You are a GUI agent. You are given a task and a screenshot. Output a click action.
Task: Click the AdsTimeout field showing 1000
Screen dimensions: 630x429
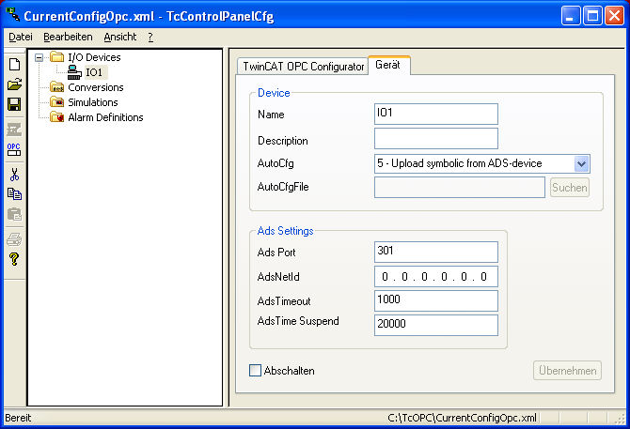[x=436, y=300]
